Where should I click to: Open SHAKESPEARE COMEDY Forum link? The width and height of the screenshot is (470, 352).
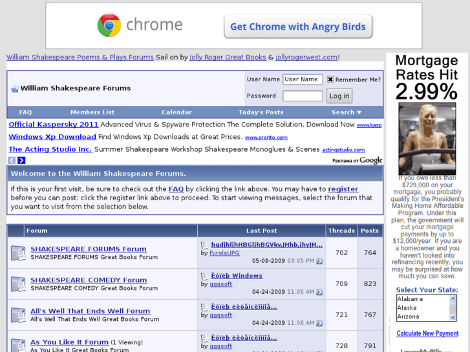[x=89, y=280]
